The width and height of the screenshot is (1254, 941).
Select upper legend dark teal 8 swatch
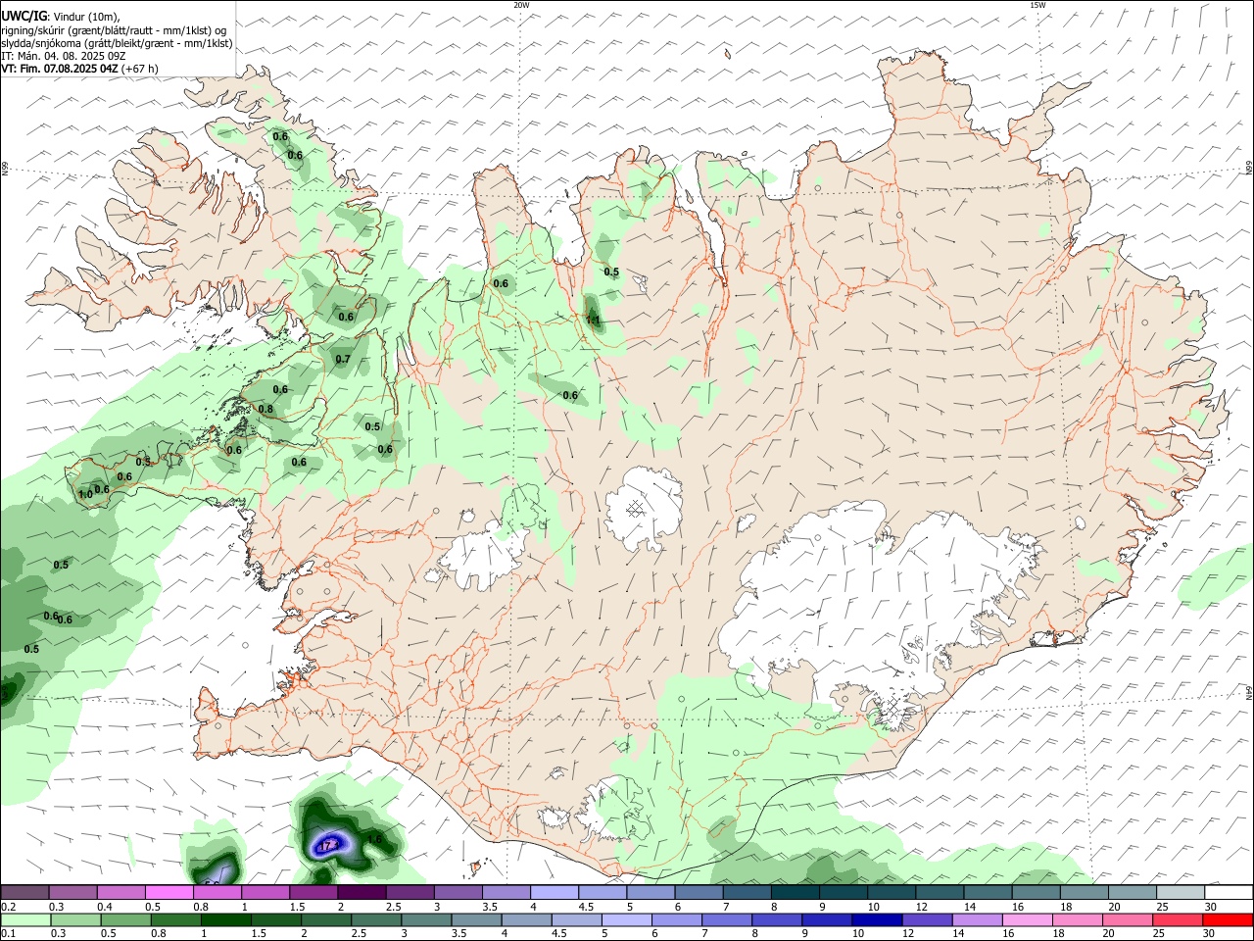click(795, 893)
